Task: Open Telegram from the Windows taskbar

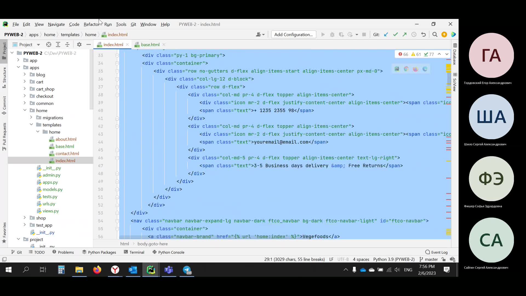Action: (187, 270)
